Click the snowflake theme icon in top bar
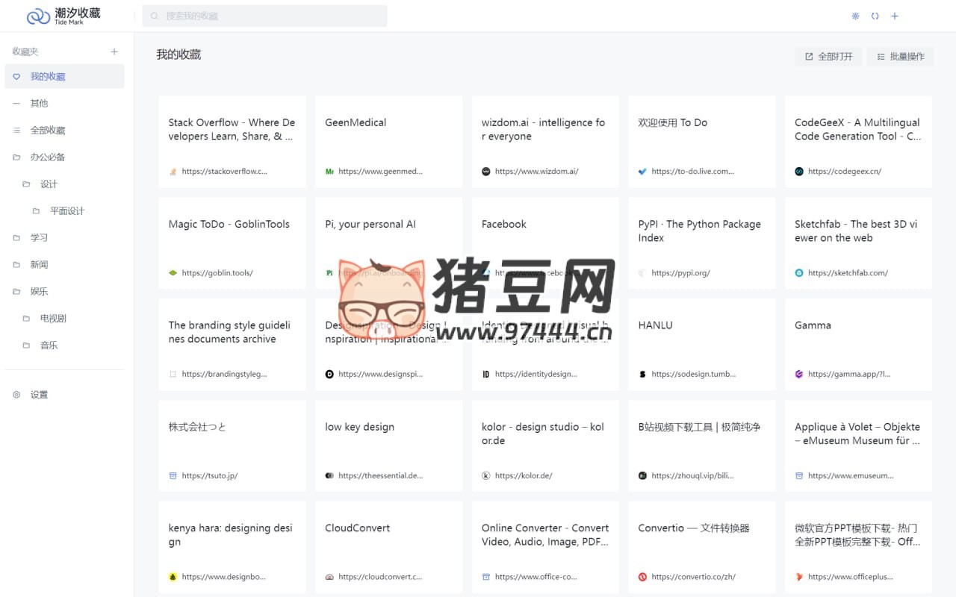Viewport: 956px width, 597px height. (x=856, y=15)
